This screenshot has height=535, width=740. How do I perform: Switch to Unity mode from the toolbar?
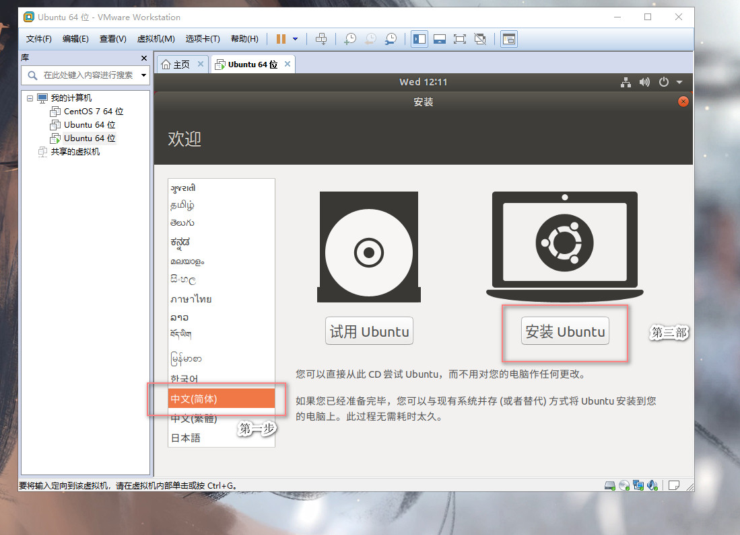click(480, 39)
